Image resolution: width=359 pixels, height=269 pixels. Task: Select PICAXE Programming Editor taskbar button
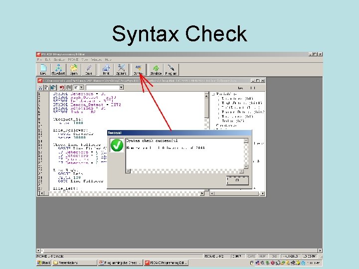167,263
